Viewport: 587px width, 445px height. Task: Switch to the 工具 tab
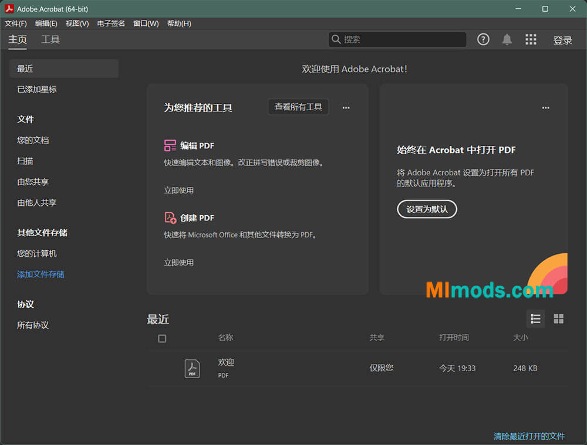pyautogui.click(x=50, y=40)
